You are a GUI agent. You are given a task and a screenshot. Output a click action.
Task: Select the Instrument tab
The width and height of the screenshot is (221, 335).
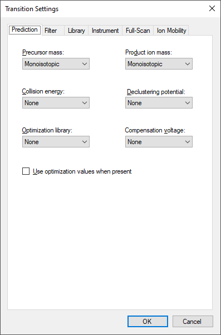[x=105, y=31]
